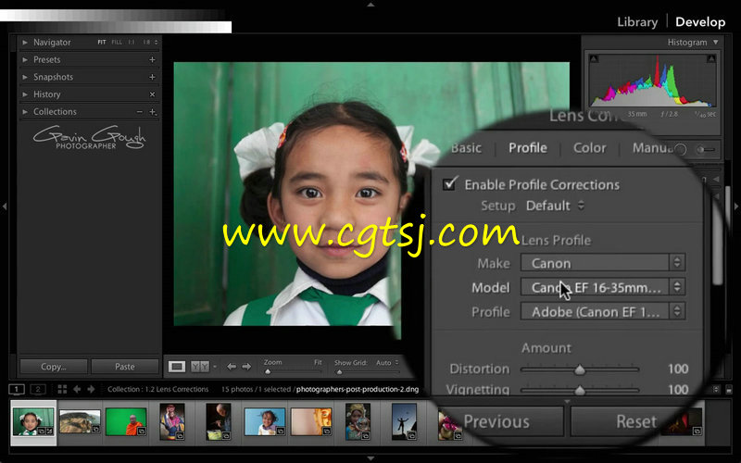Image resolution: width=741 pixels, height=463 pixels.
Task: Switch to Grid view from the filmstrip icon
Action: tap(62, 389)
